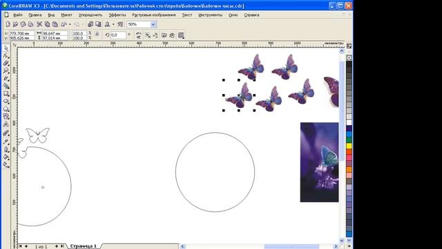This screenshot has height=249, width=442.
Task: Click the Application Launcher icon
Action: click(x=108, y=24)
